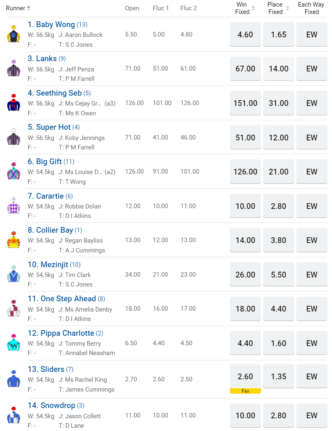Click Big Gift's jockey silks icon
The image size is (332, 431).
14,172
